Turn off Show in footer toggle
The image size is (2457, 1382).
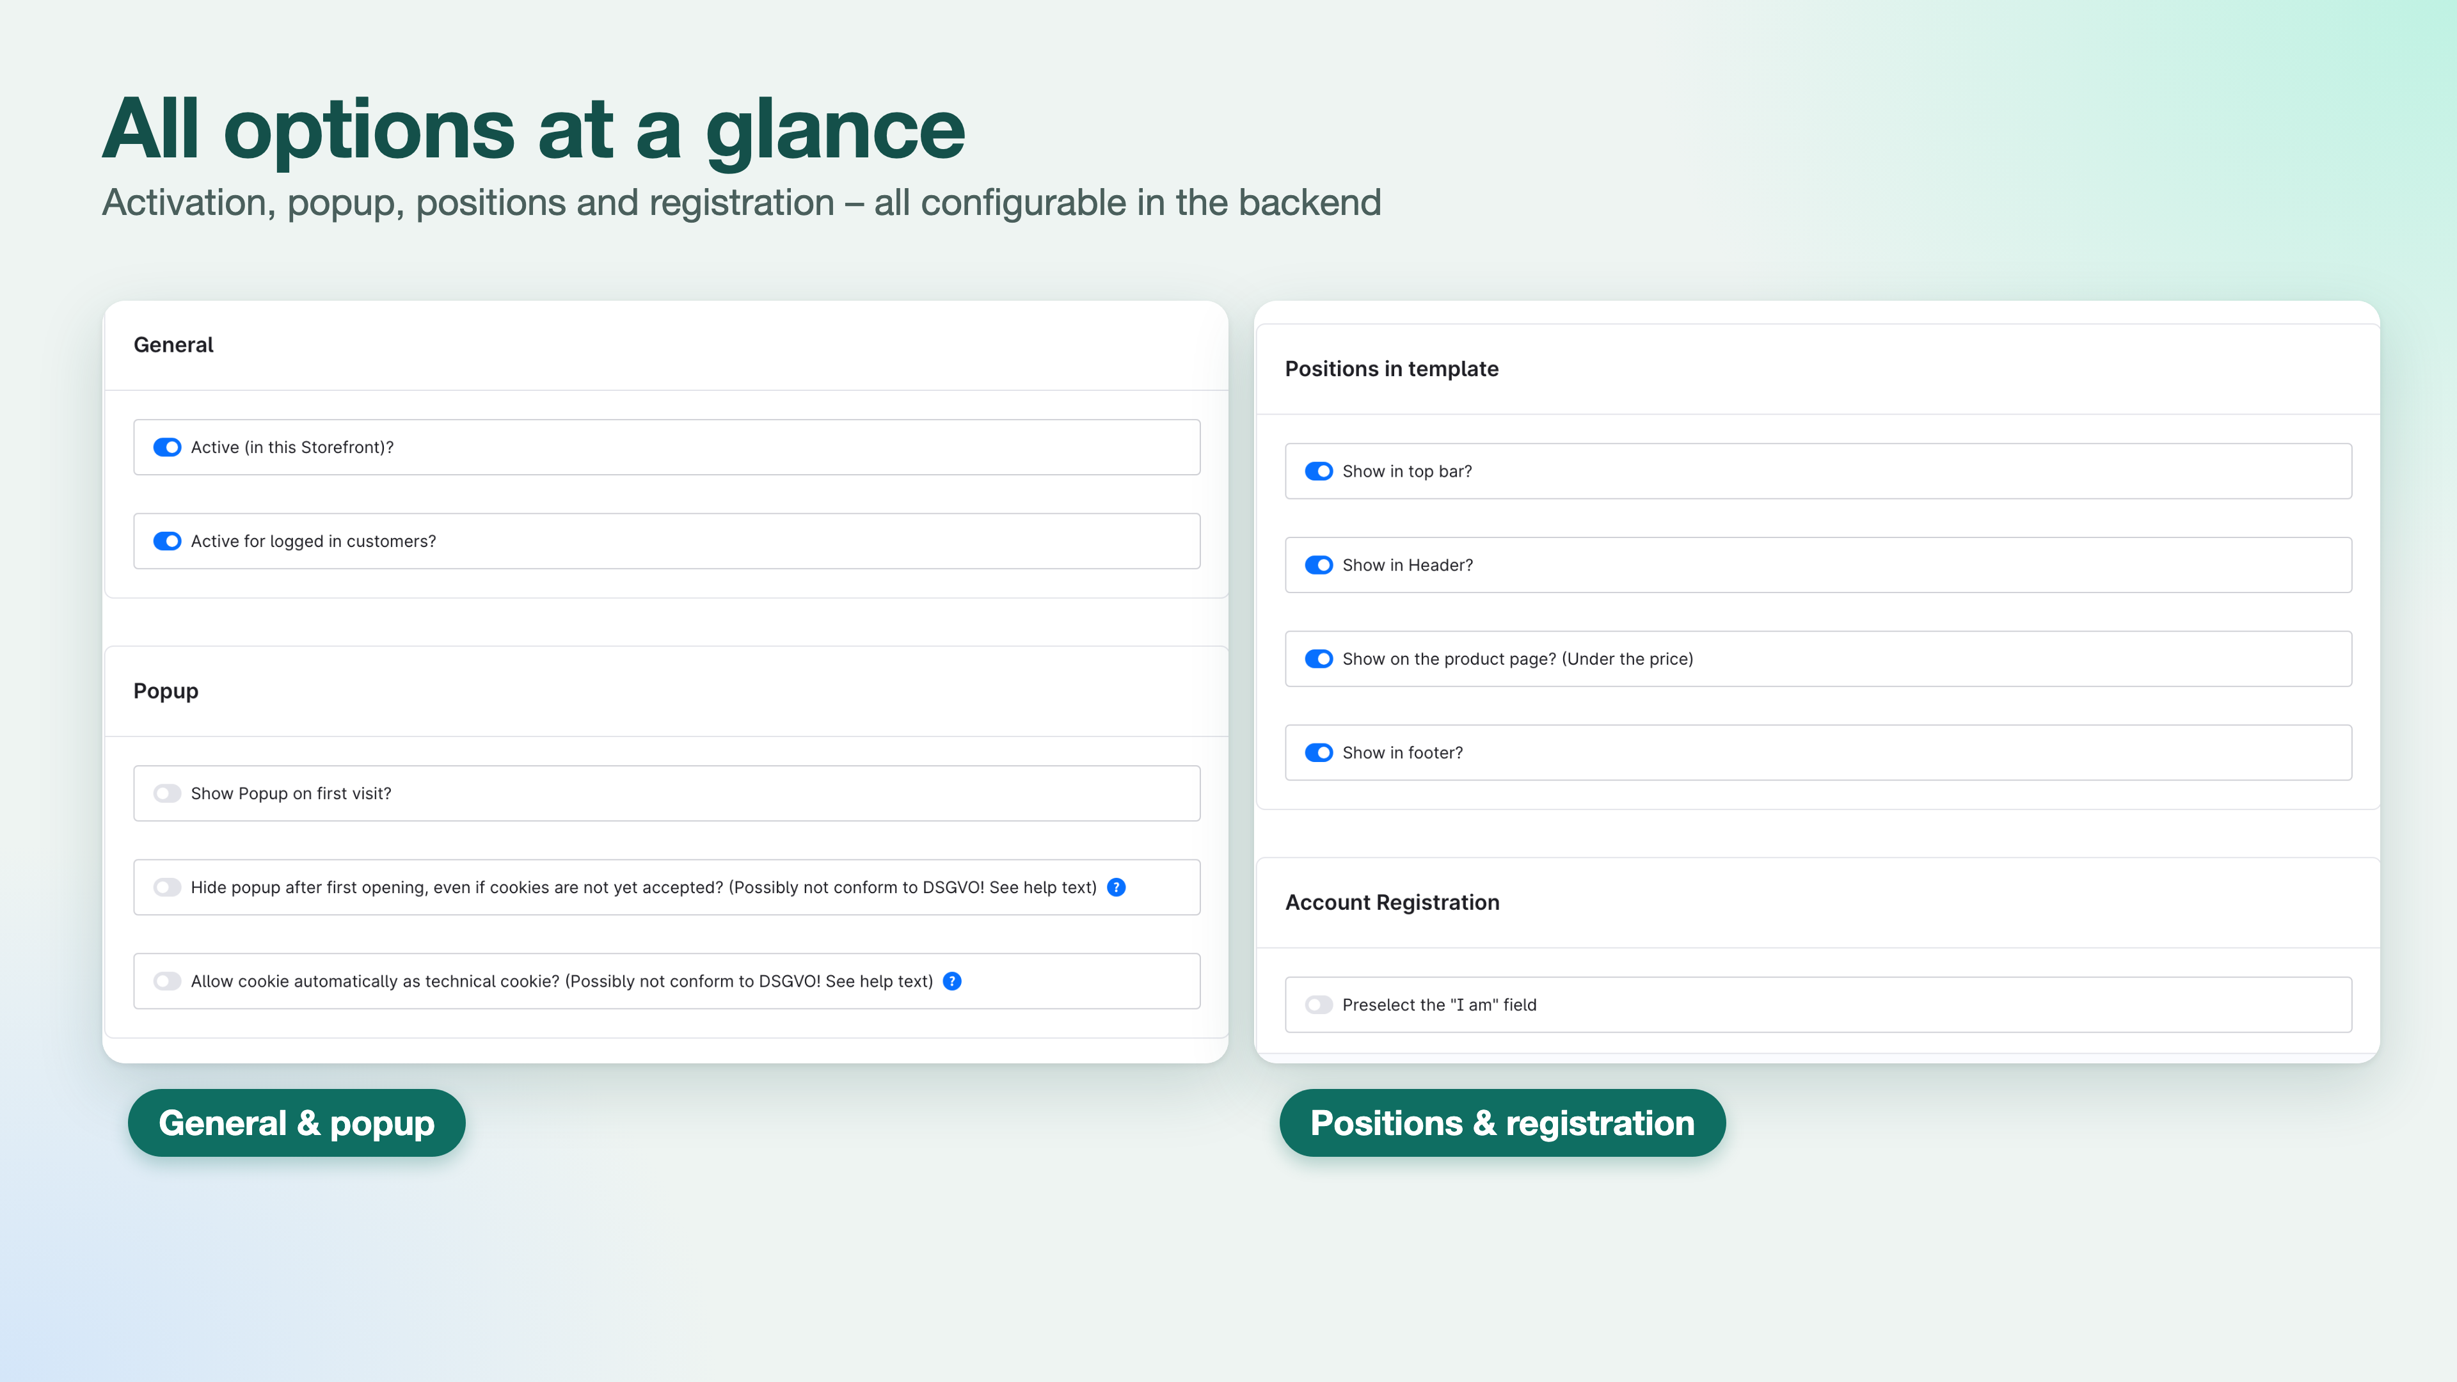coord(1319,752)
